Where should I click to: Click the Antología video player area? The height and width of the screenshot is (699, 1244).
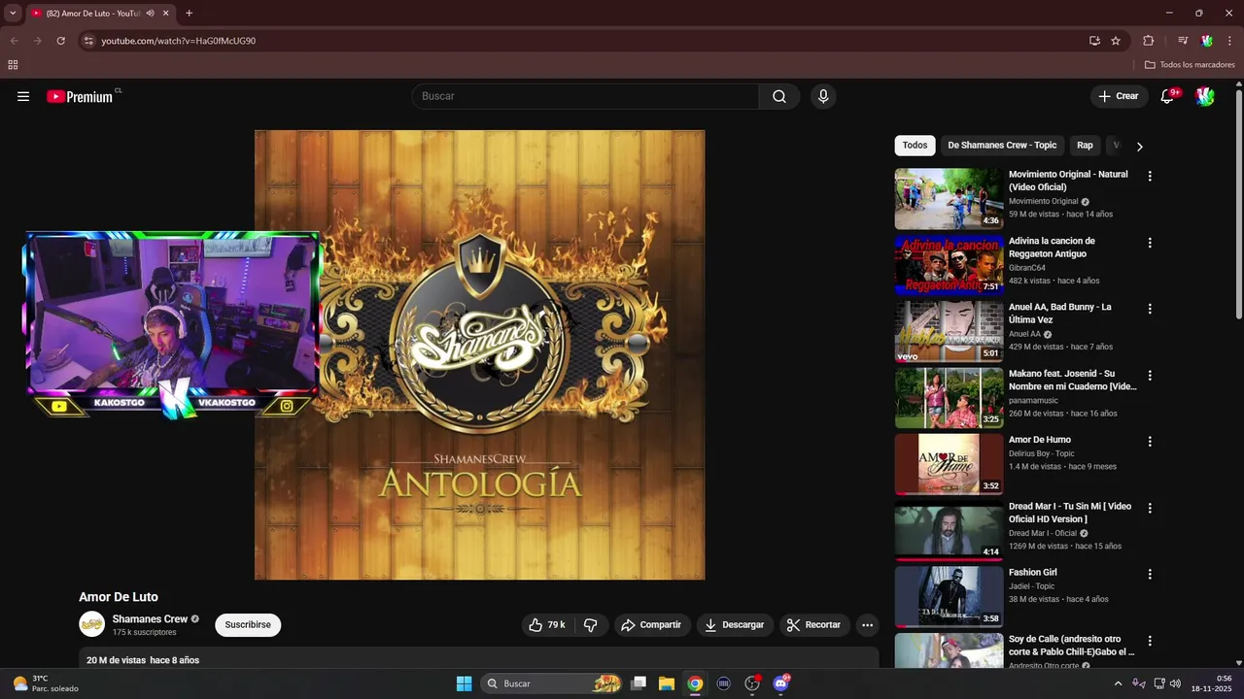tap(479, 355)
